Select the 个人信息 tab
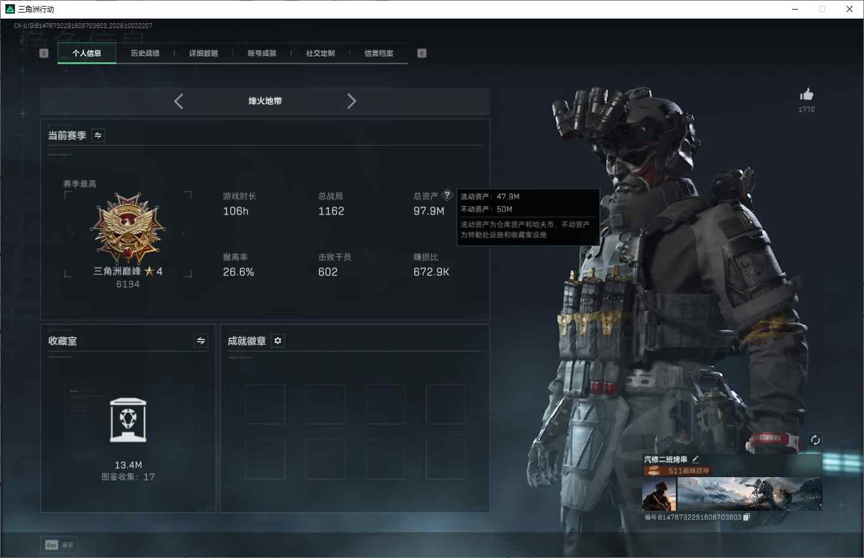 (87, 53)
